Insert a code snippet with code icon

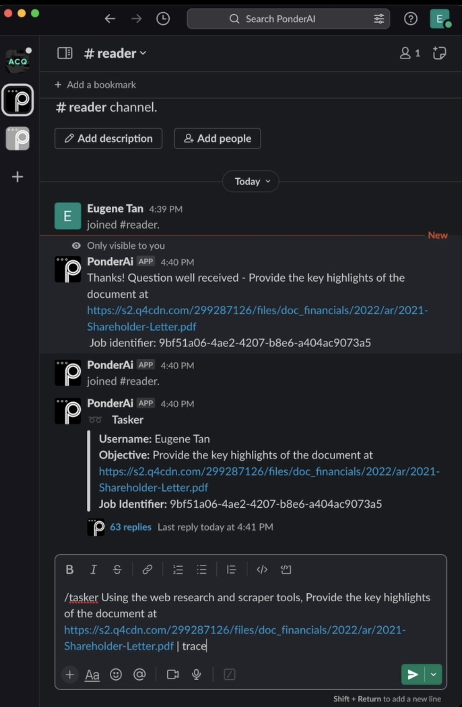click(x=262, y=569)
